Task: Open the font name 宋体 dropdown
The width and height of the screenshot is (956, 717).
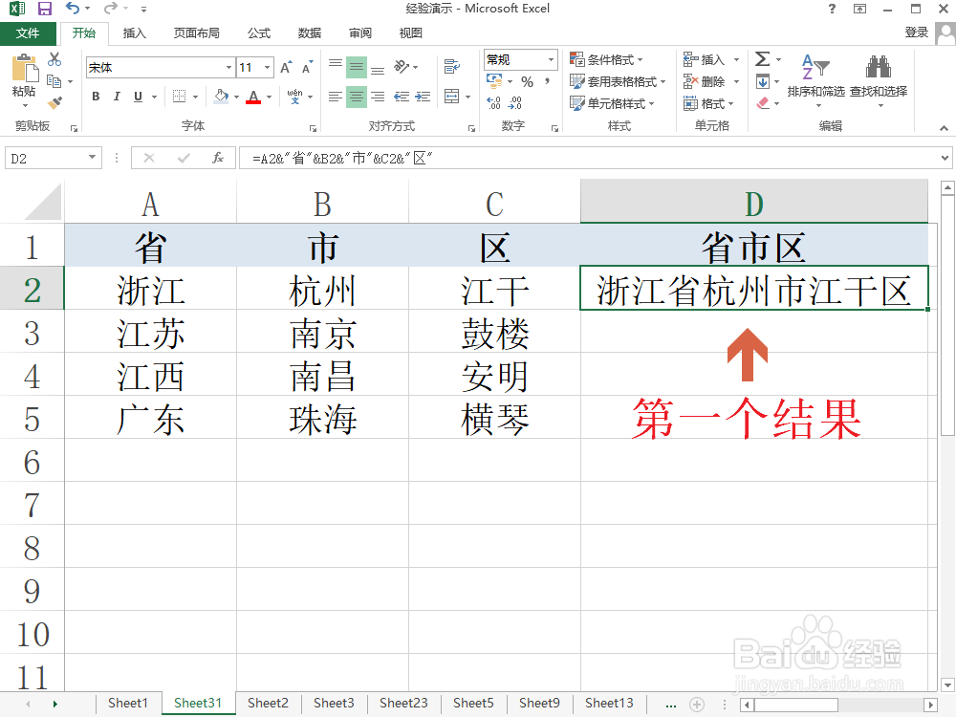Action: pos(228,68)
